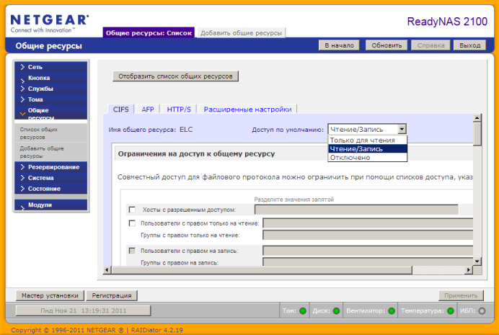
Task: Select Общие ресурсы: Список top tab
Action: tap(149, 32)
